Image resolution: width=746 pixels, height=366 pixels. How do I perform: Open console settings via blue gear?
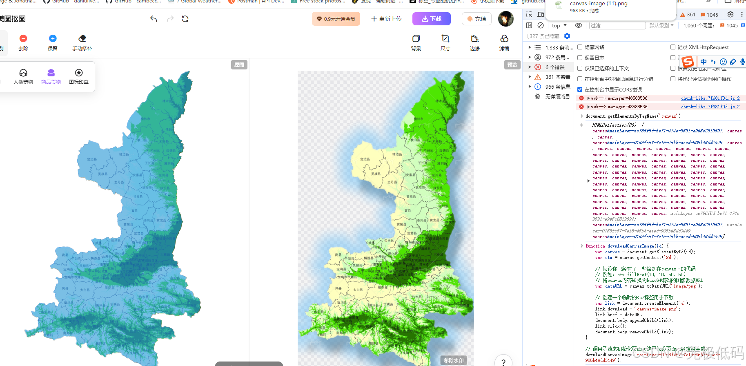click(567, 36)
